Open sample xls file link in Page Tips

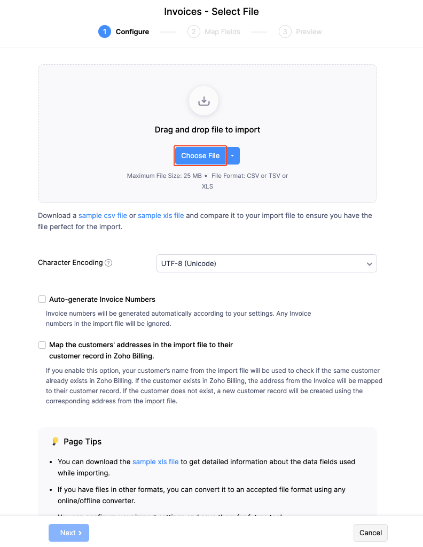155,462
